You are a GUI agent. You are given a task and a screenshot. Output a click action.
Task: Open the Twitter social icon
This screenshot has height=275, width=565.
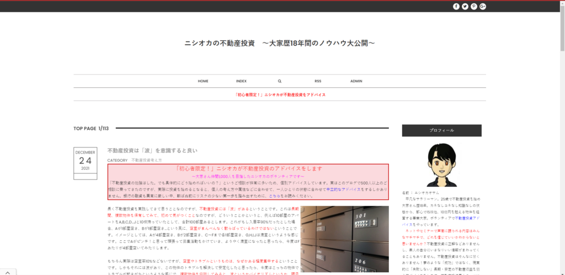(x=465, y=7)
